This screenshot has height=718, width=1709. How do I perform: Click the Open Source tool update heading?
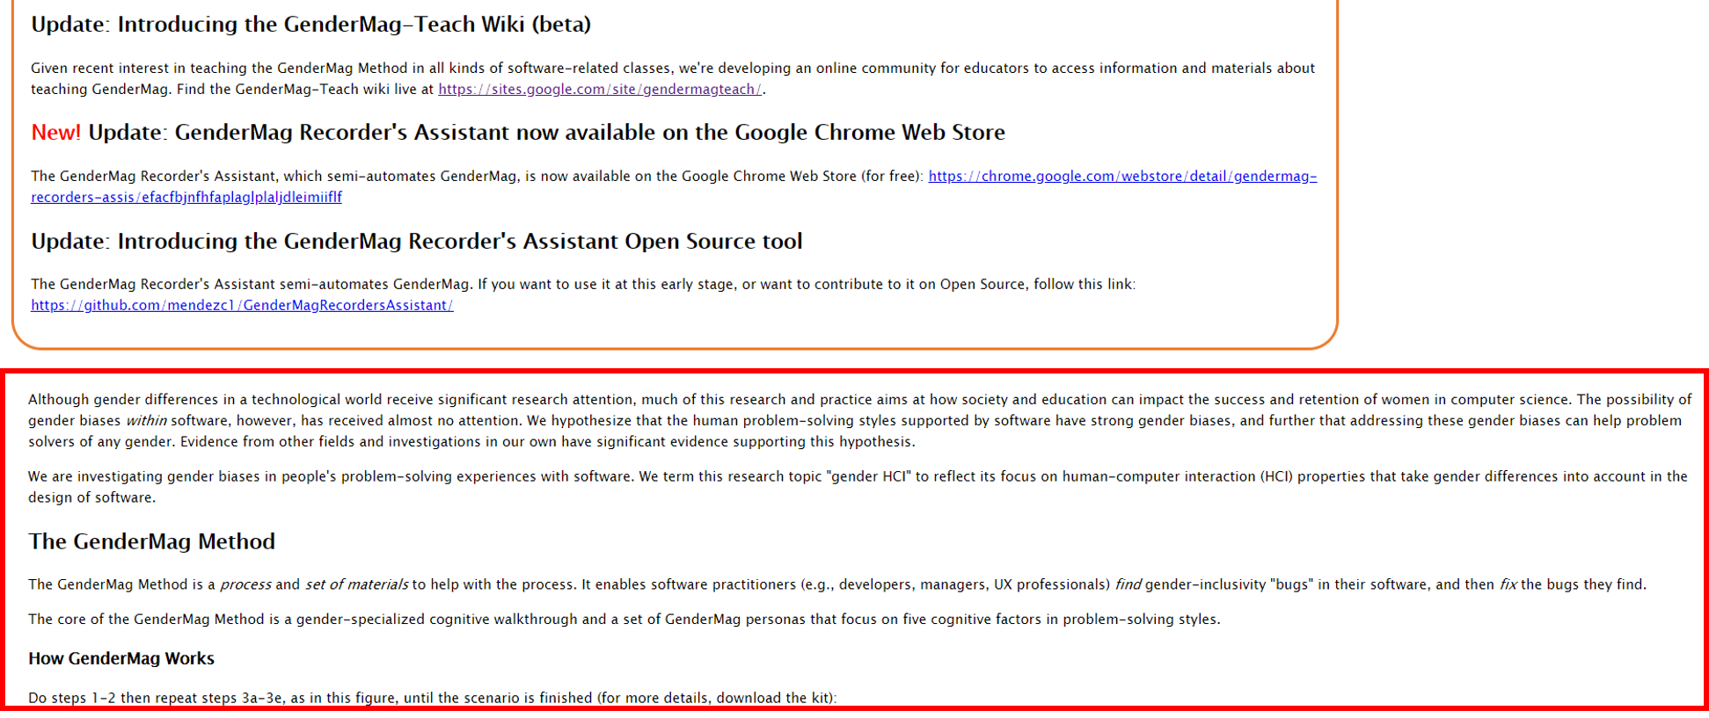tap(416, 242)
